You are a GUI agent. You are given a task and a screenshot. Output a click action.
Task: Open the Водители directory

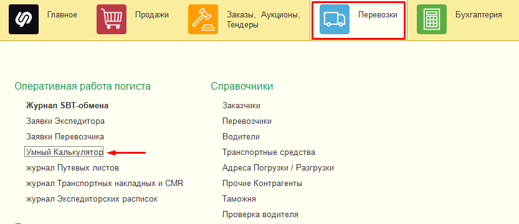[x=241, y=137]
